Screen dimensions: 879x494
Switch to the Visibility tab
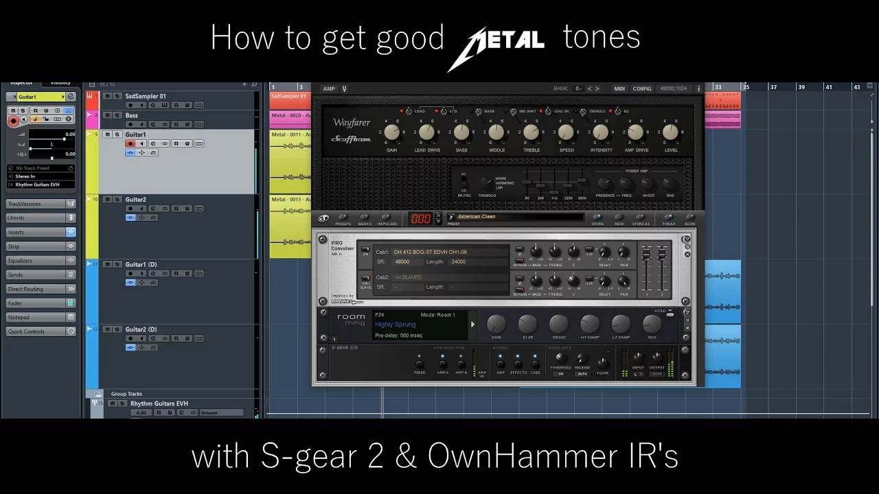[x=60, y=83]
